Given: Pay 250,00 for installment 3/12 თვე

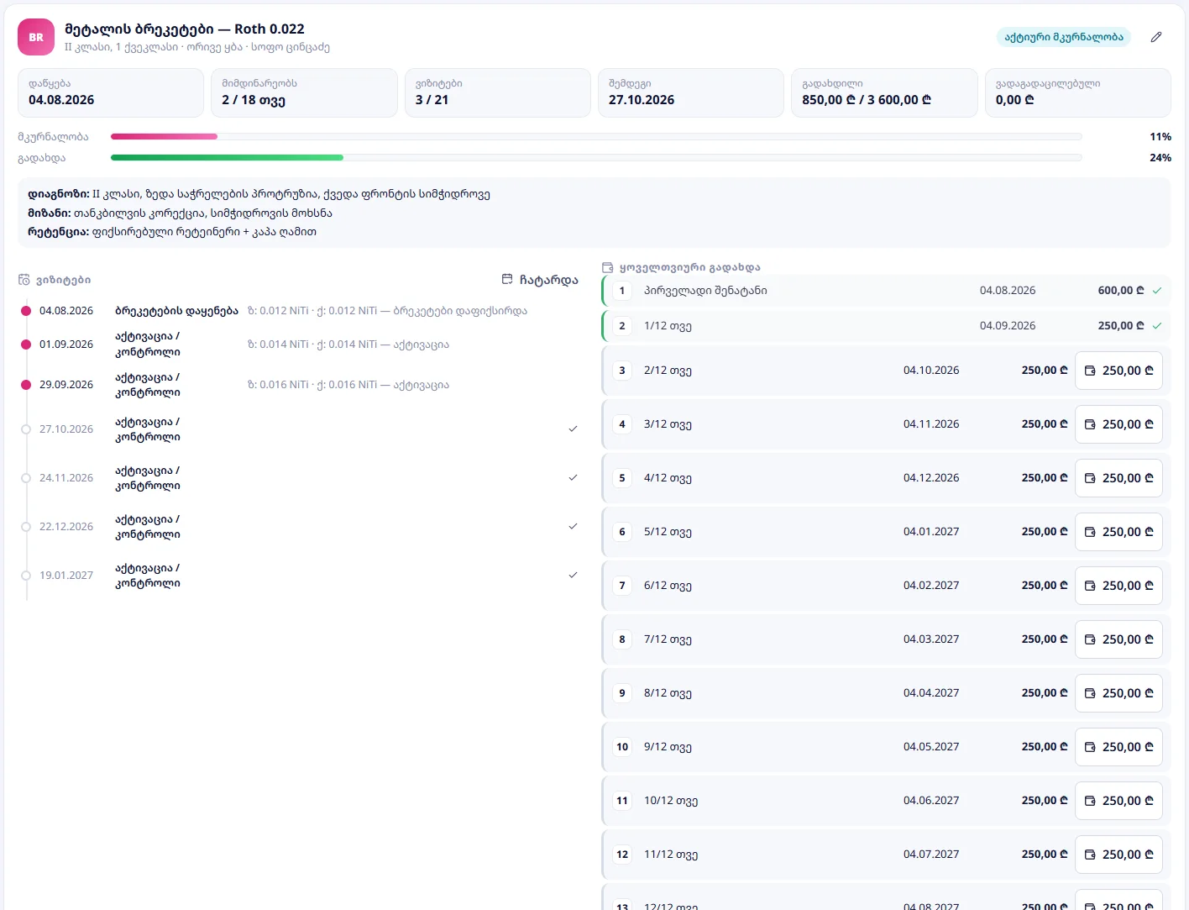Looking at the screenshot, I should pos(1118,424).
